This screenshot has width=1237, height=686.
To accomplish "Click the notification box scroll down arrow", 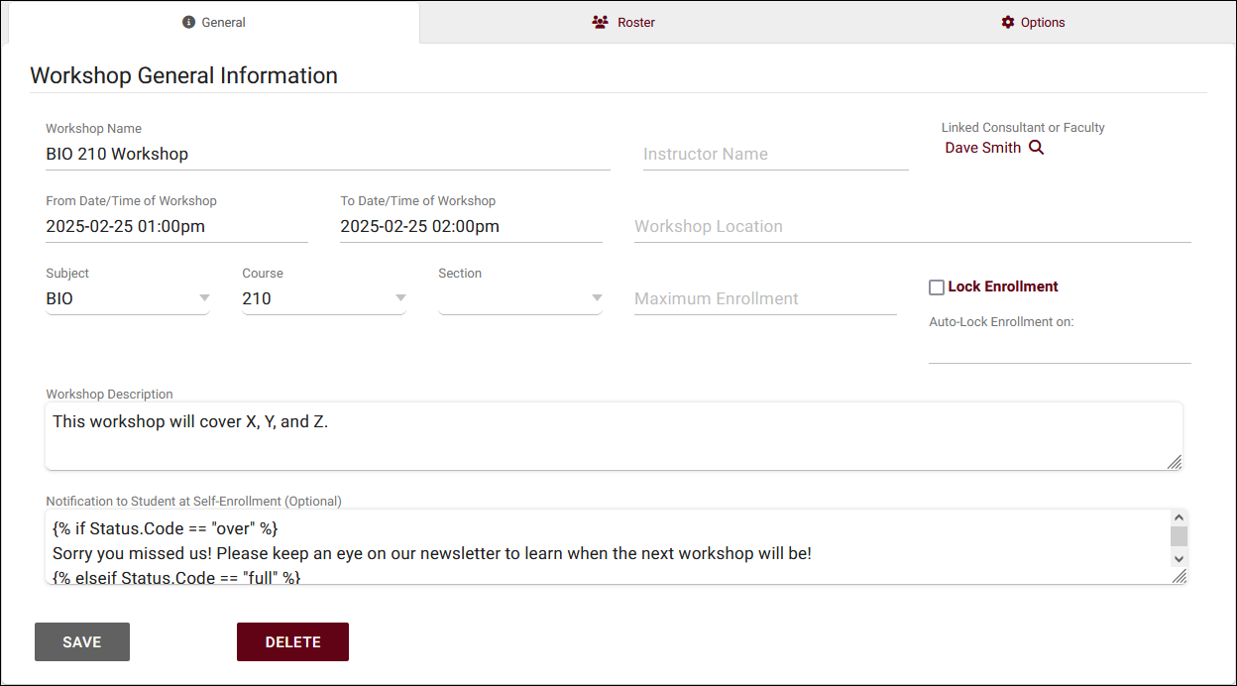I will point(1179,559).
